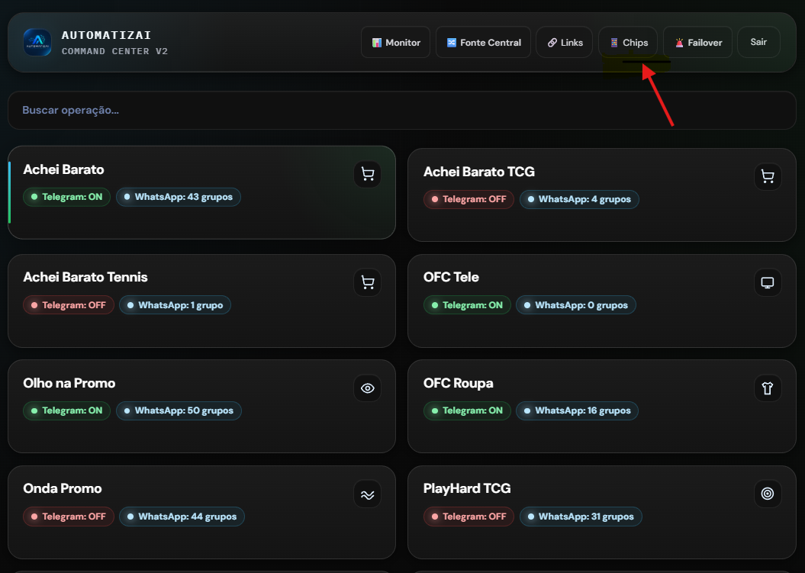Select the Achei Barato Tennis title
Viewport: 805px width, 573px height.
85,277
